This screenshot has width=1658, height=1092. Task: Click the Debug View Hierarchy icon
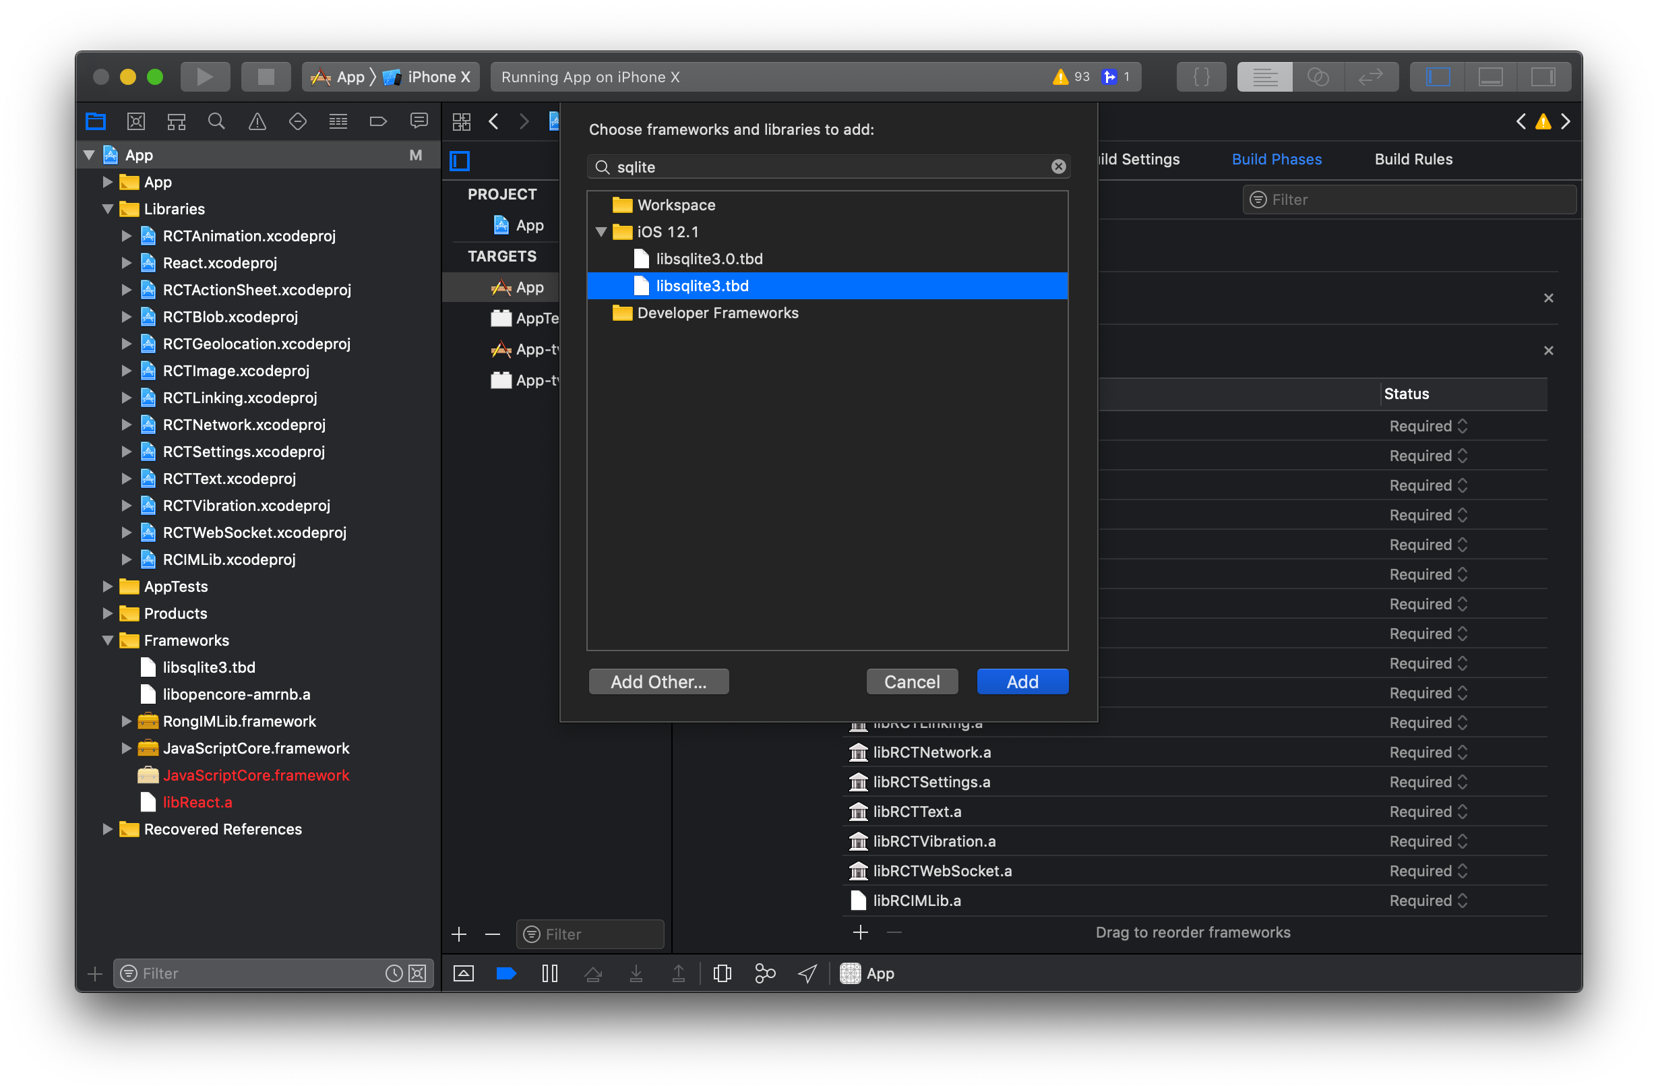pyautogui.click(x=723, y=973)
